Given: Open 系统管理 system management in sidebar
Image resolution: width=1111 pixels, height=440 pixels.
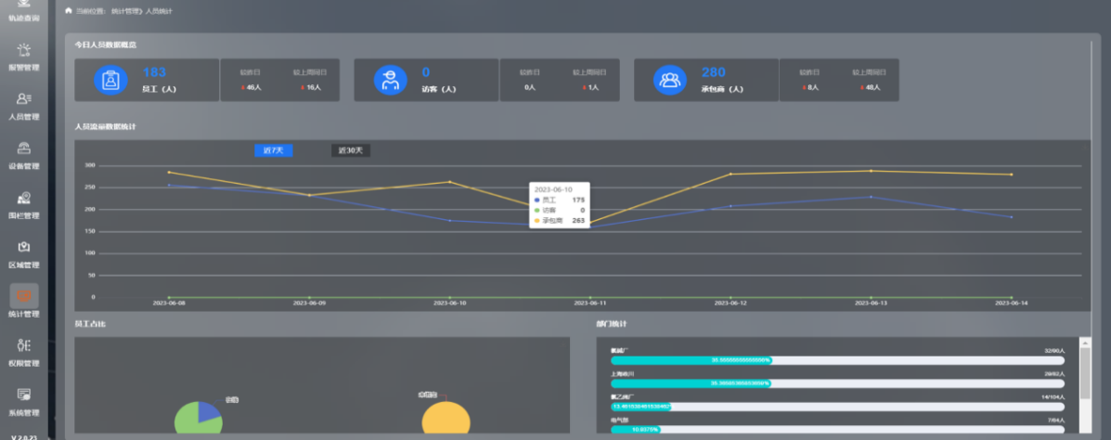Looking at the screenshot, I should 24,400.
